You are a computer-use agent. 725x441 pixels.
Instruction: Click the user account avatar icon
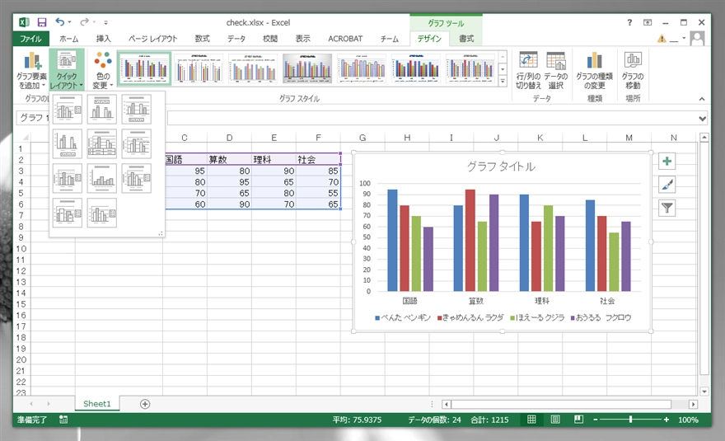697,39
